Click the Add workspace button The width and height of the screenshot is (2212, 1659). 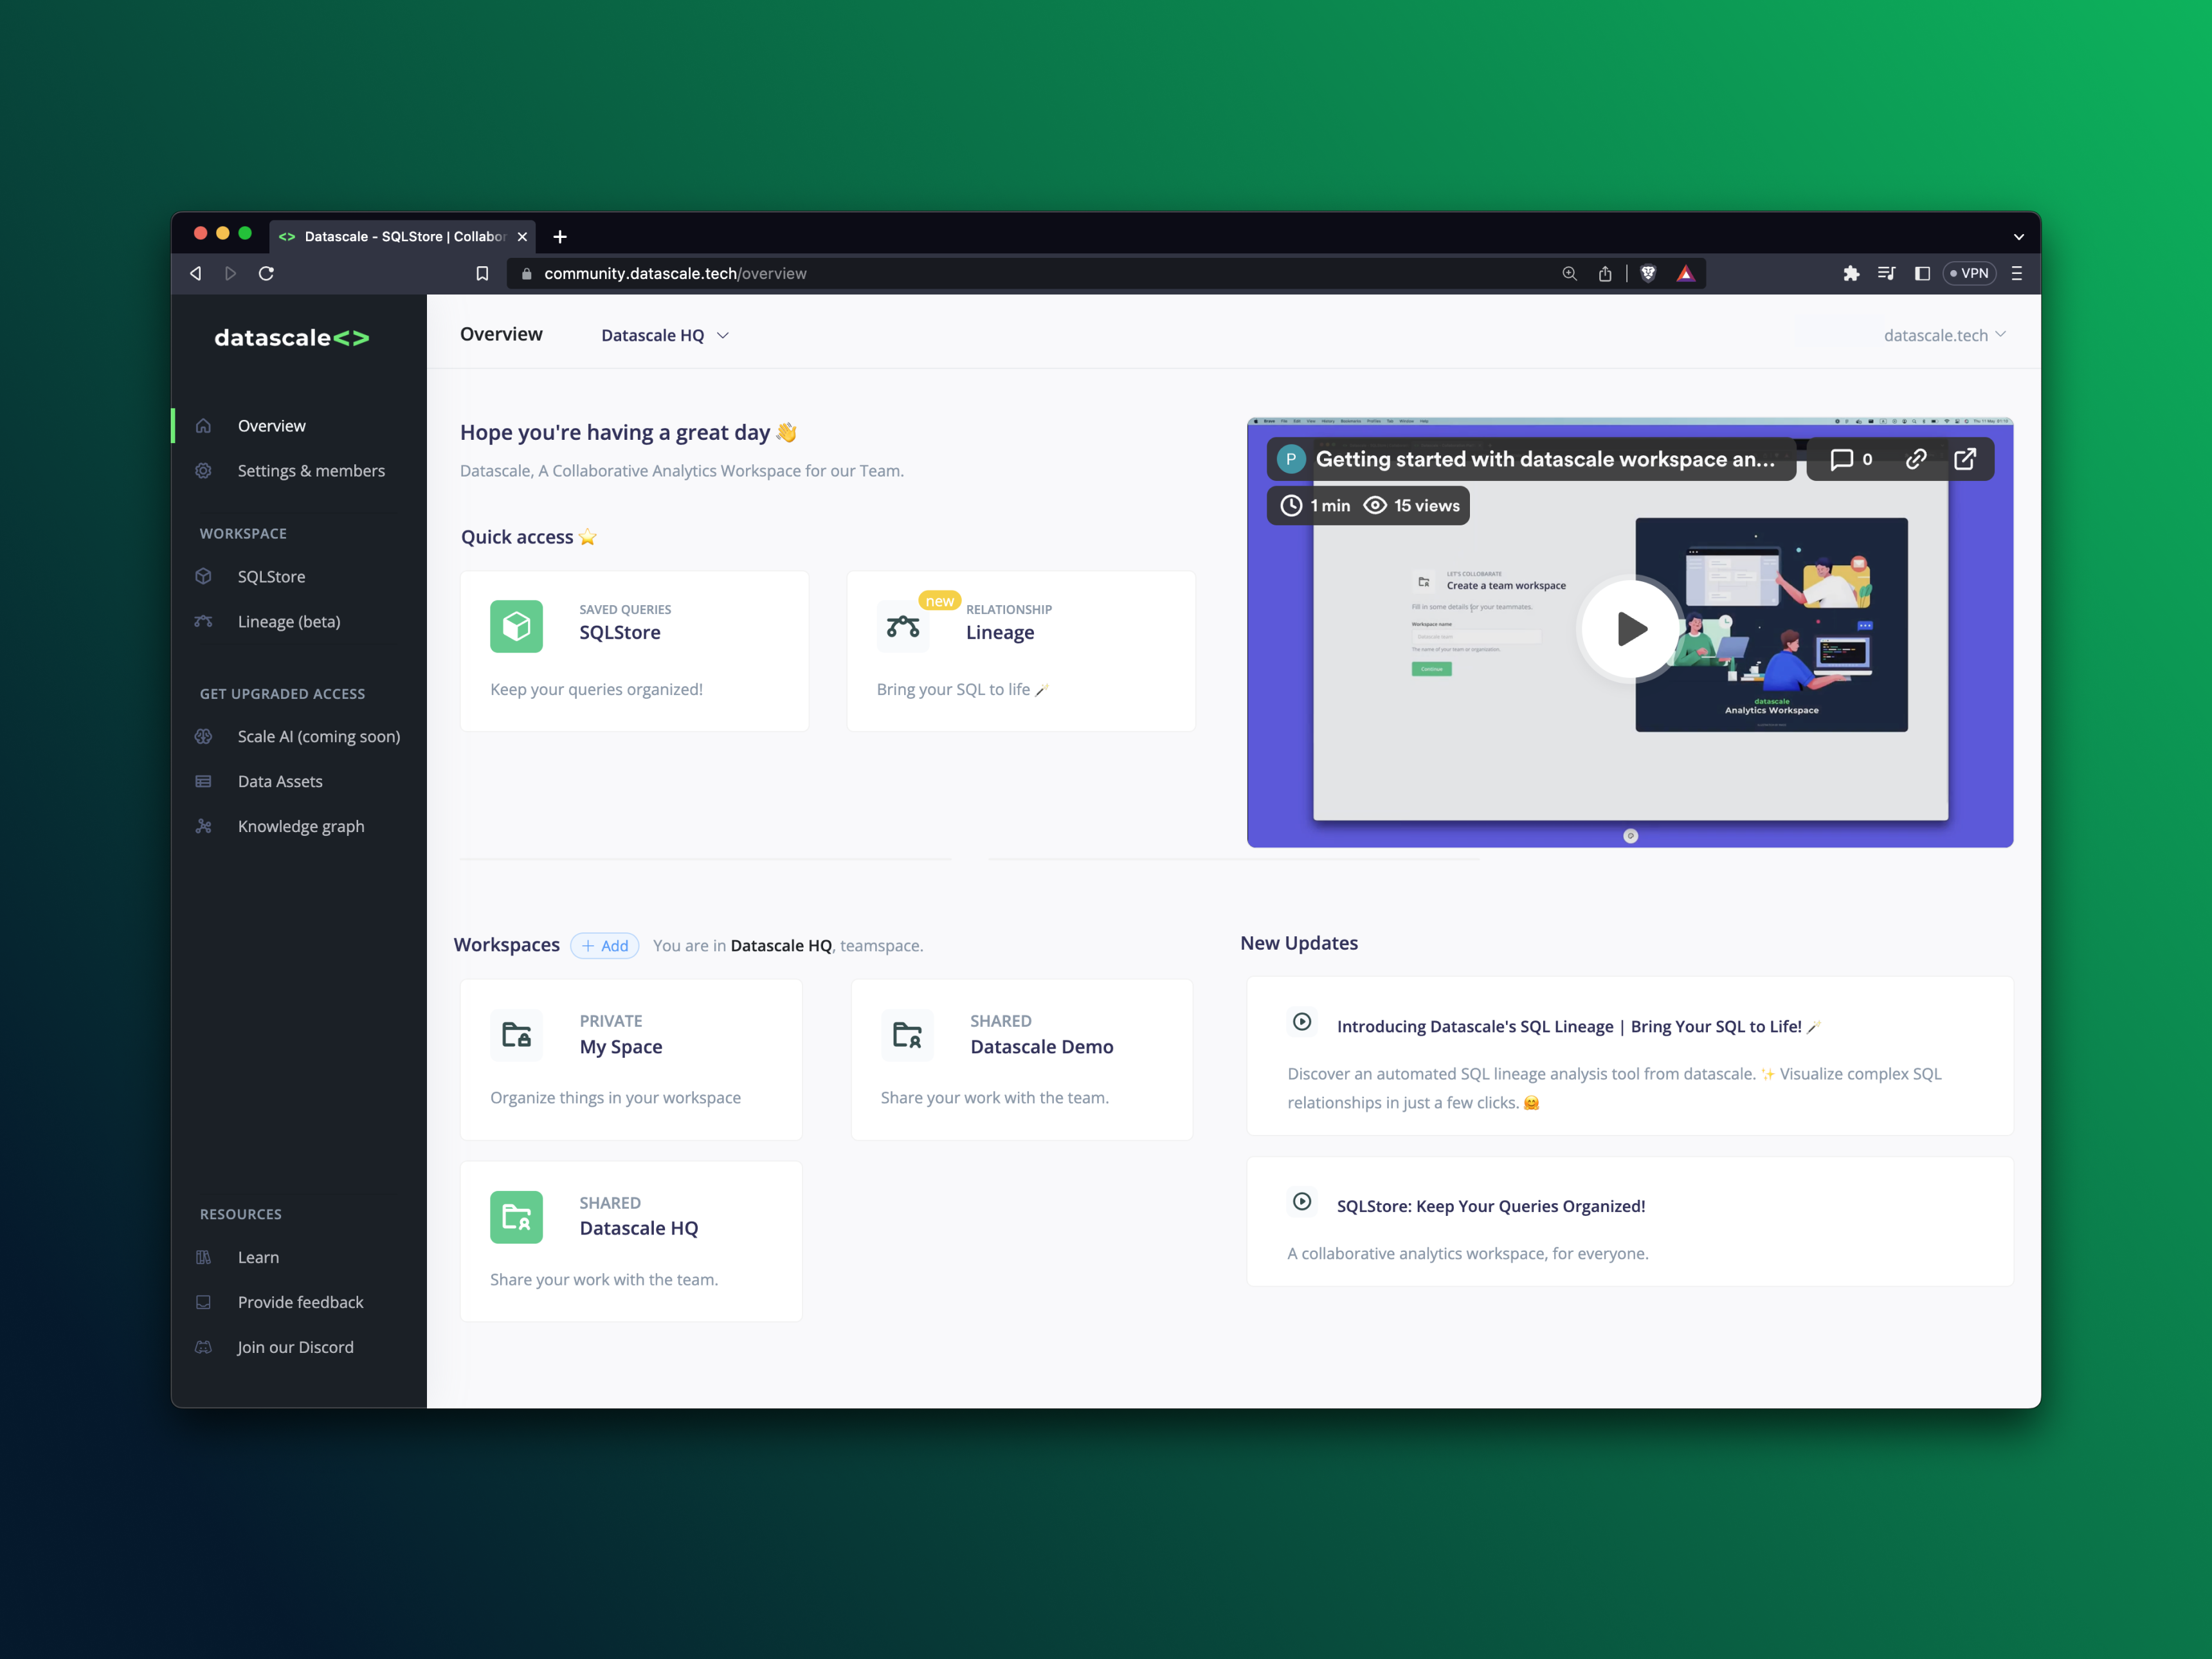coord(605,945)
